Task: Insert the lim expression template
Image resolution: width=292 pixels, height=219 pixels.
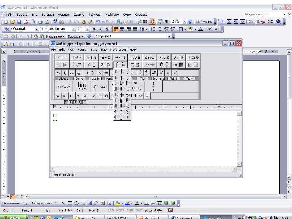Action: point(82,86)
